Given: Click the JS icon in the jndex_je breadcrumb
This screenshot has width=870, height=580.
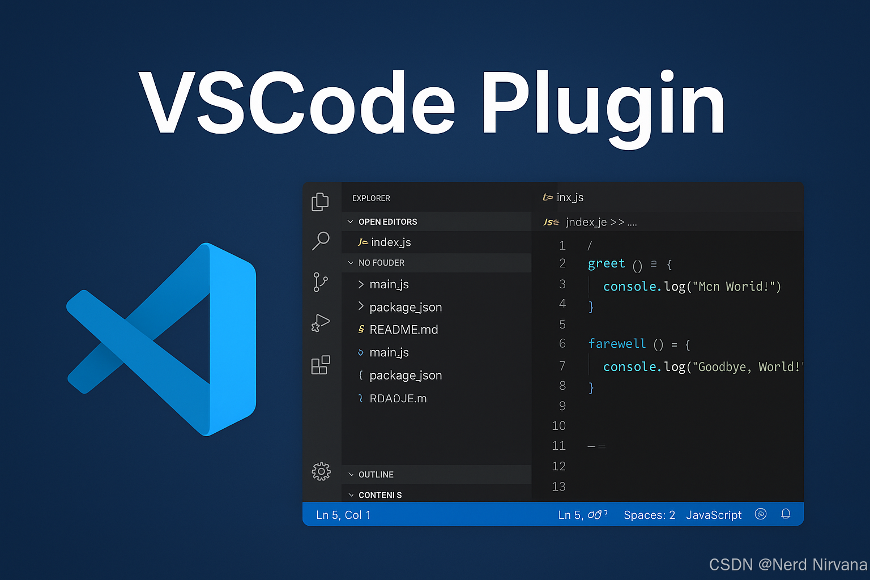Looking at the screenshot, I should click(551, 222).
